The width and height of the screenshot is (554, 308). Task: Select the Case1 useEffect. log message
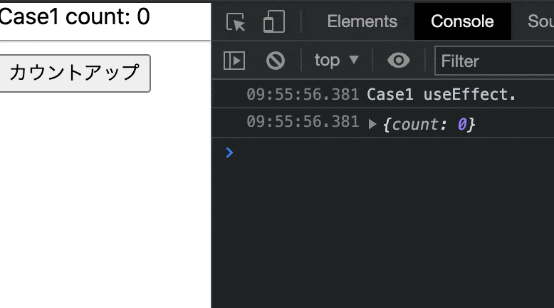point(441,94)
